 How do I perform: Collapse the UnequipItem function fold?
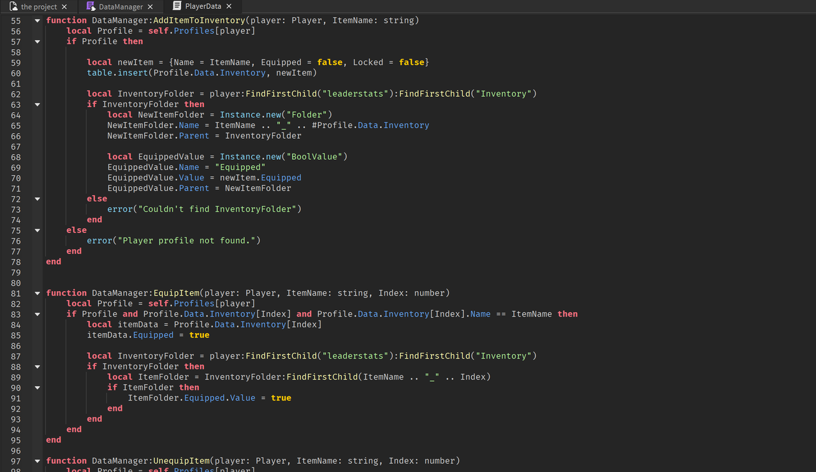[x=36, y=461]
